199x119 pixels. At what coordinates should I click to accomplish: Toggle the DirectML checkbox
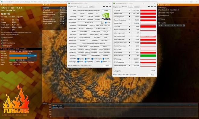(x=103, y=59)
